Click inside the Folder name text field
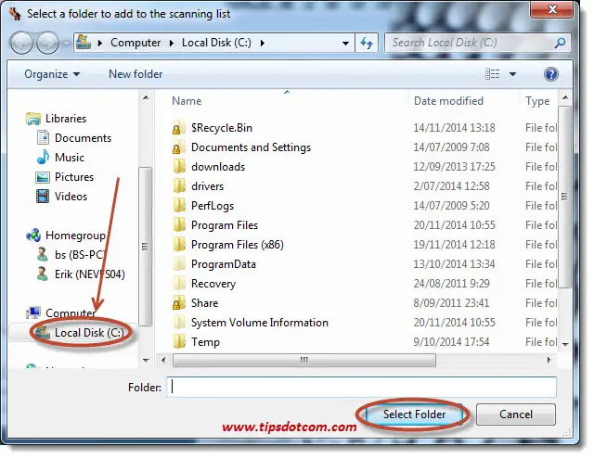 [362, 387]
